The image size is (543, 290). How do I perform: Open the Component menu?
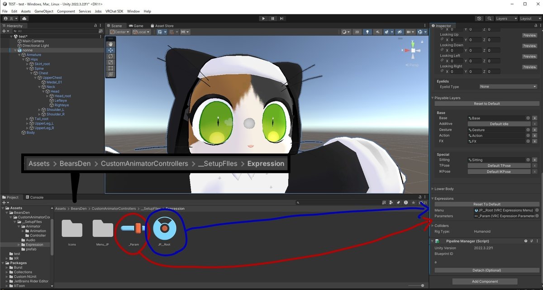66,11
